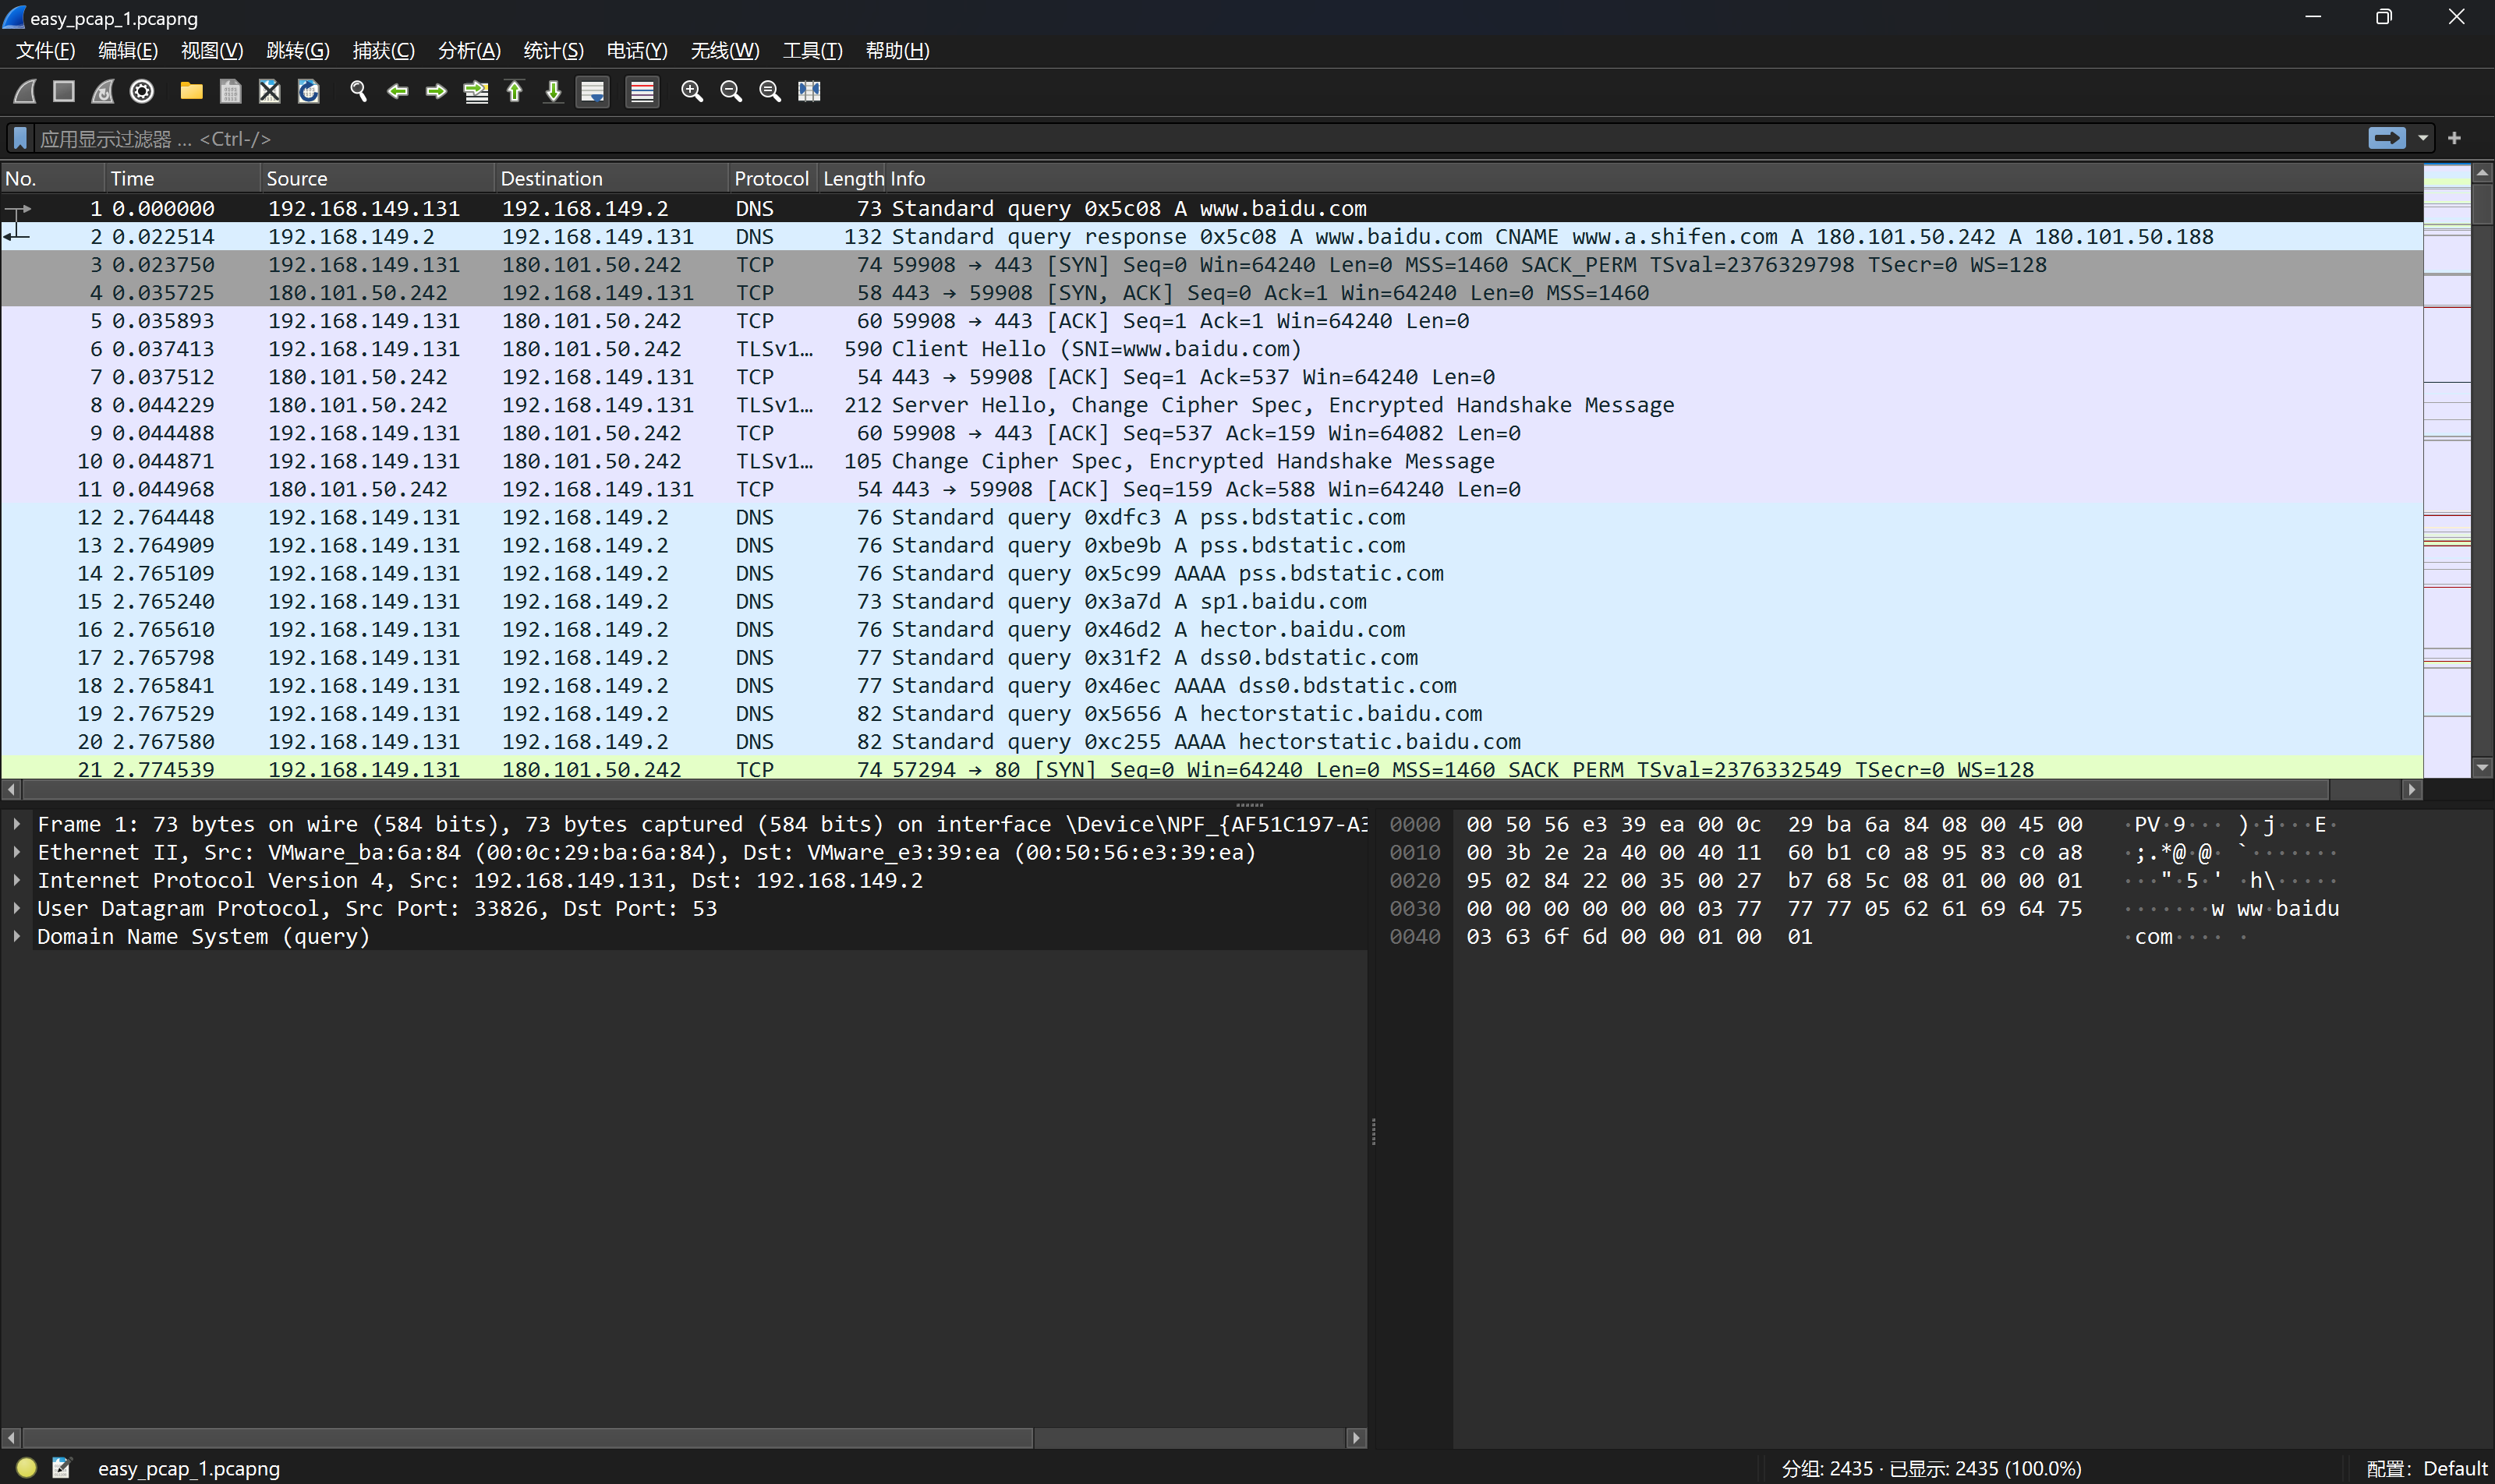
Task: Jump to first packet up-arrow icon
Action: [515, 92]
